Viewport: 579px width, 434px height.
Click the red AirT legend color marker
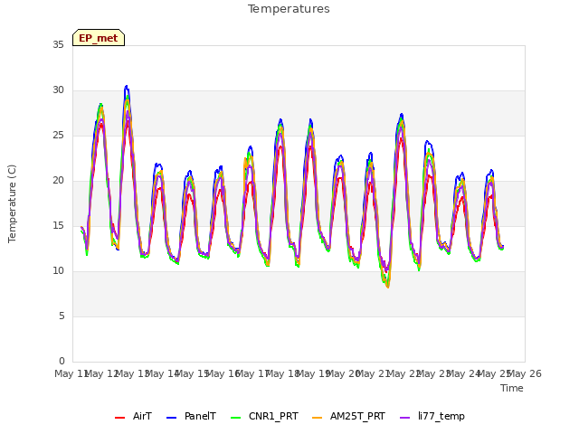click(120, 418)
